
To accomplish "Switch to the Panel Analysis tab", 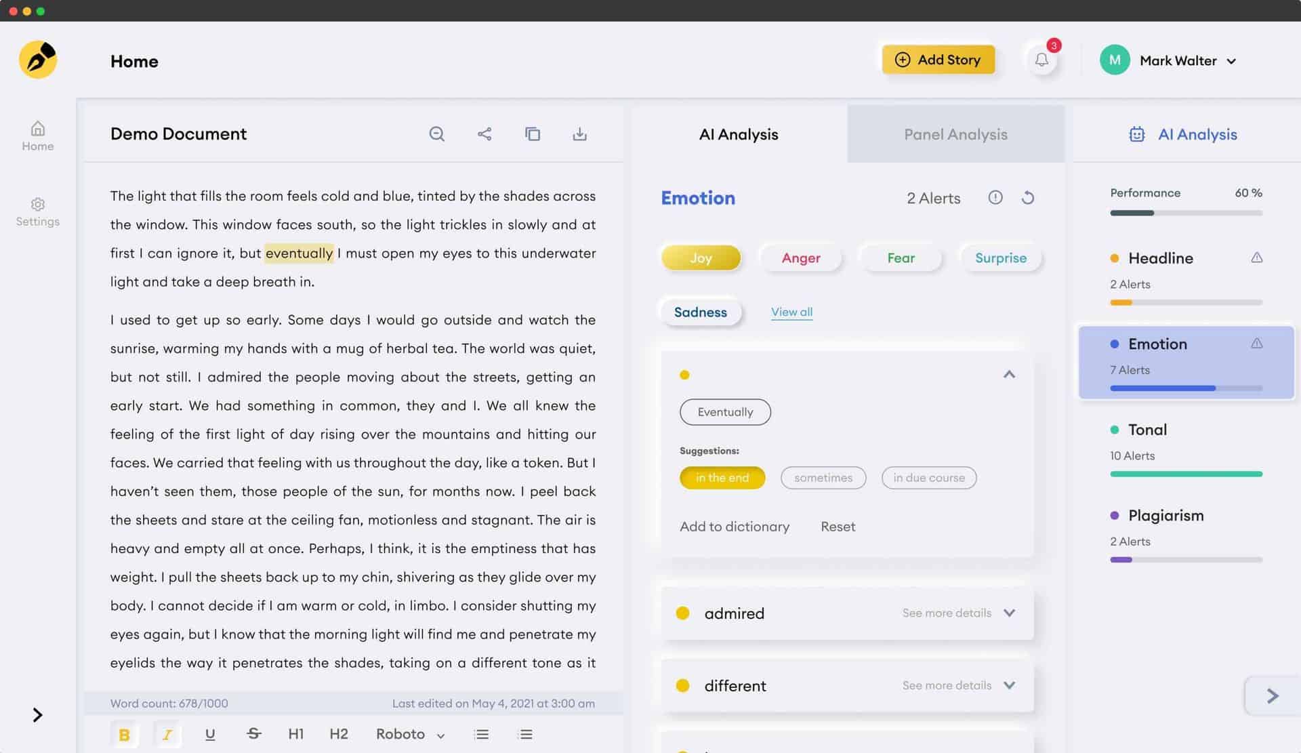I will click(955, 134).
